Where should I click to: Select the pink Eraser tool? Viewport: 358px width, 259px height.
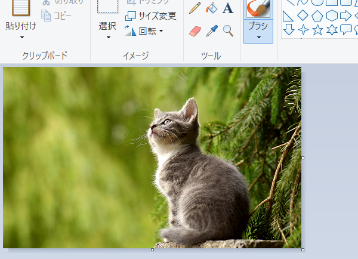pos(195,31)
